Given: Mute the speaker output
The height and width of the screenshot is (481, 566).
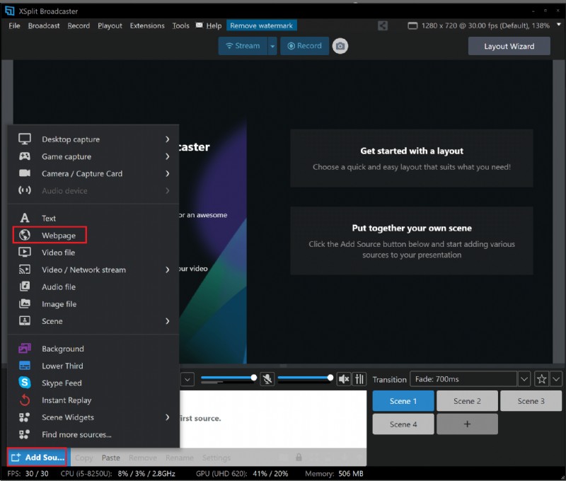Looking at the screenshot, I should (344, 378).
